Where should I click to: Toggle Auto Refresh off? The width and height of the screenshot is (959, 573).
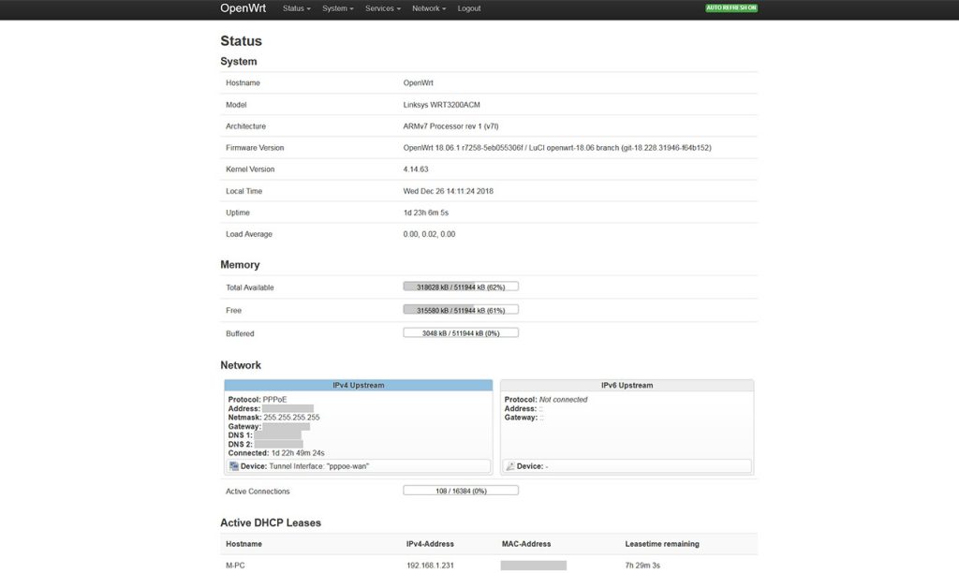click(731, 7)
